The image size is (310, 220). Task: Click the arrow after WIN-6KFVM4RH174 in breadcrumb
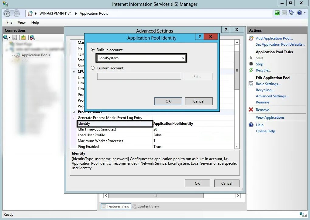76,13
